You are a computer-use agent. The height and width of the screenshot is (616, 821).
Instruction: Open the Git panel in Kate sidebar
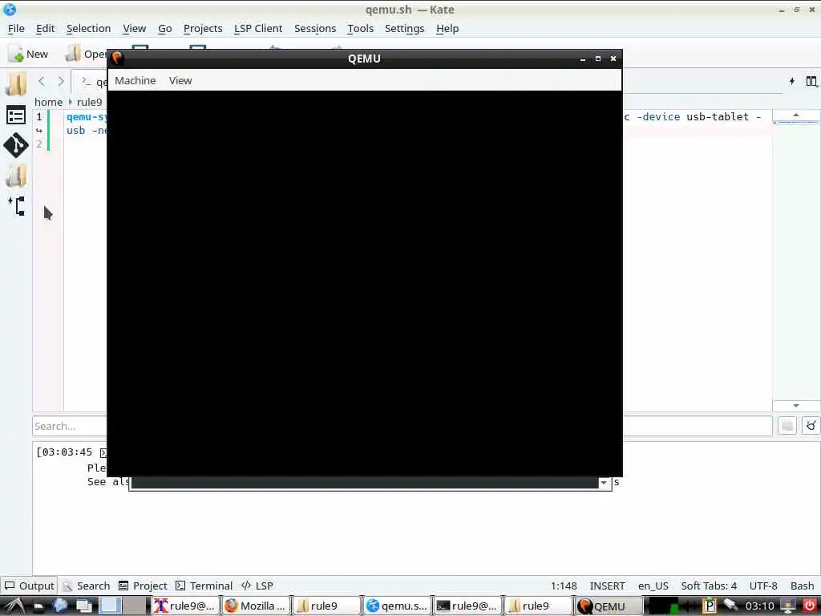[16, 145]
